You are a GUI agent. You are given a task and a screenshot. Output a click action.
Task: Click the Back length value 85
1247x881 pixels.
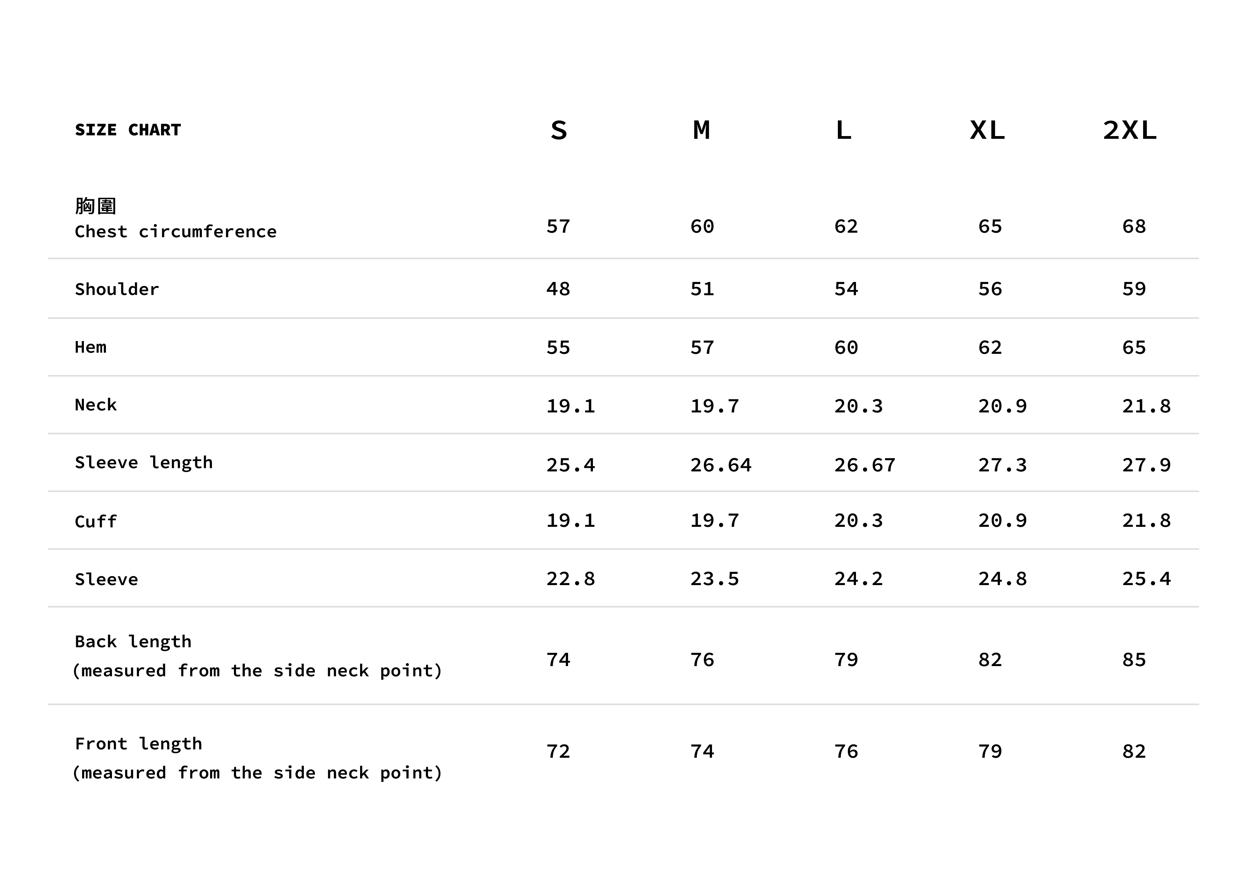tap(1134, 660)
